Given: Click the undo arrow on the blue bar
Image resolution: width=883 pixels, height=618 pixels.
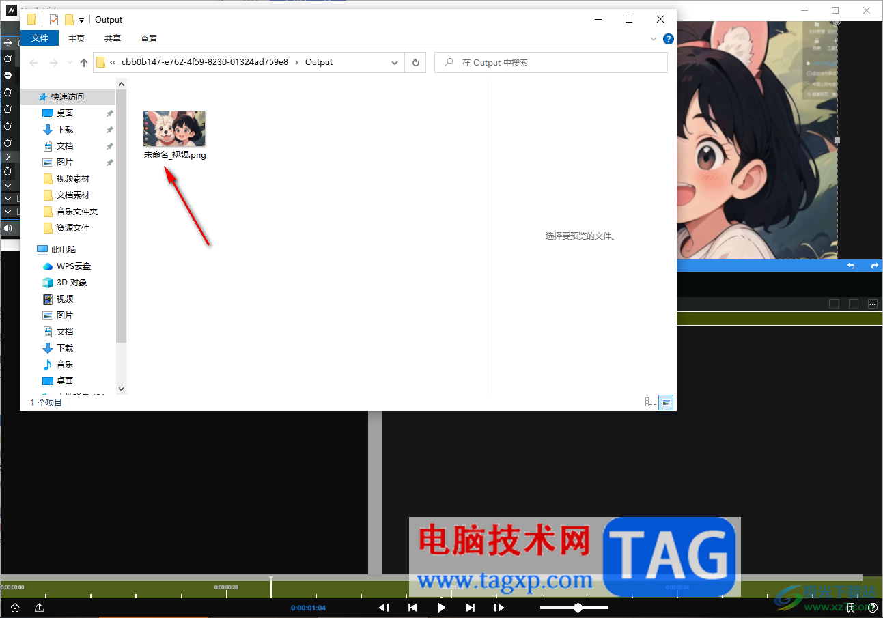Looking at the screenshot, I should (851, 266).
